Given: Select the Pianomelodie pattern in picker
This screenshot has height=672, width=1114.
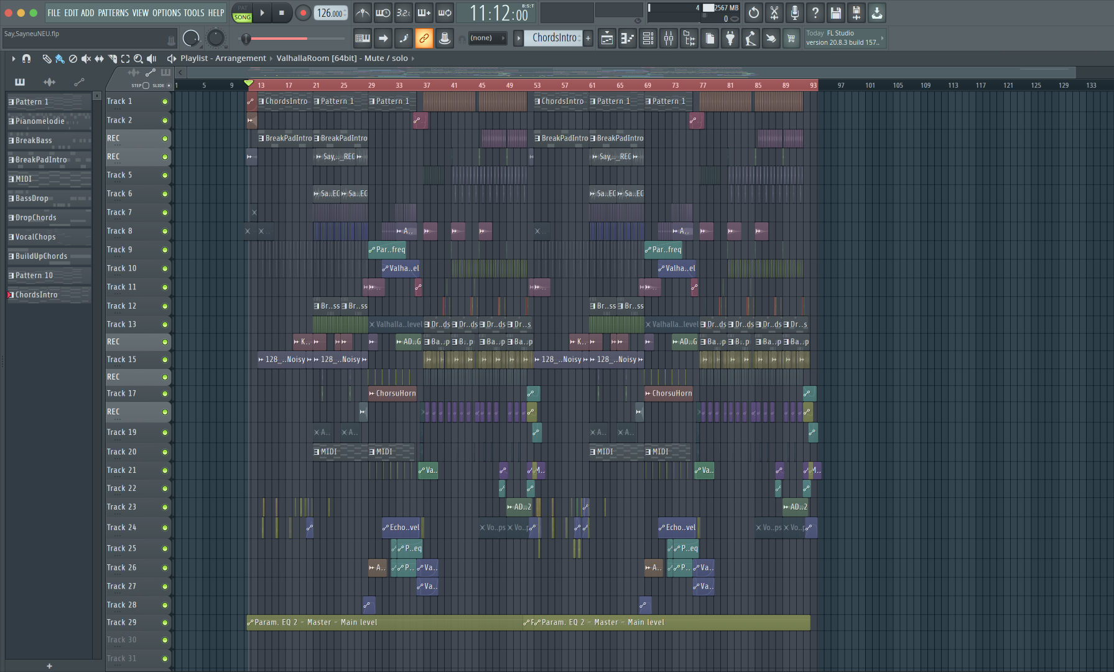Looking at the screenshot, I should click(x=49, y=121).
